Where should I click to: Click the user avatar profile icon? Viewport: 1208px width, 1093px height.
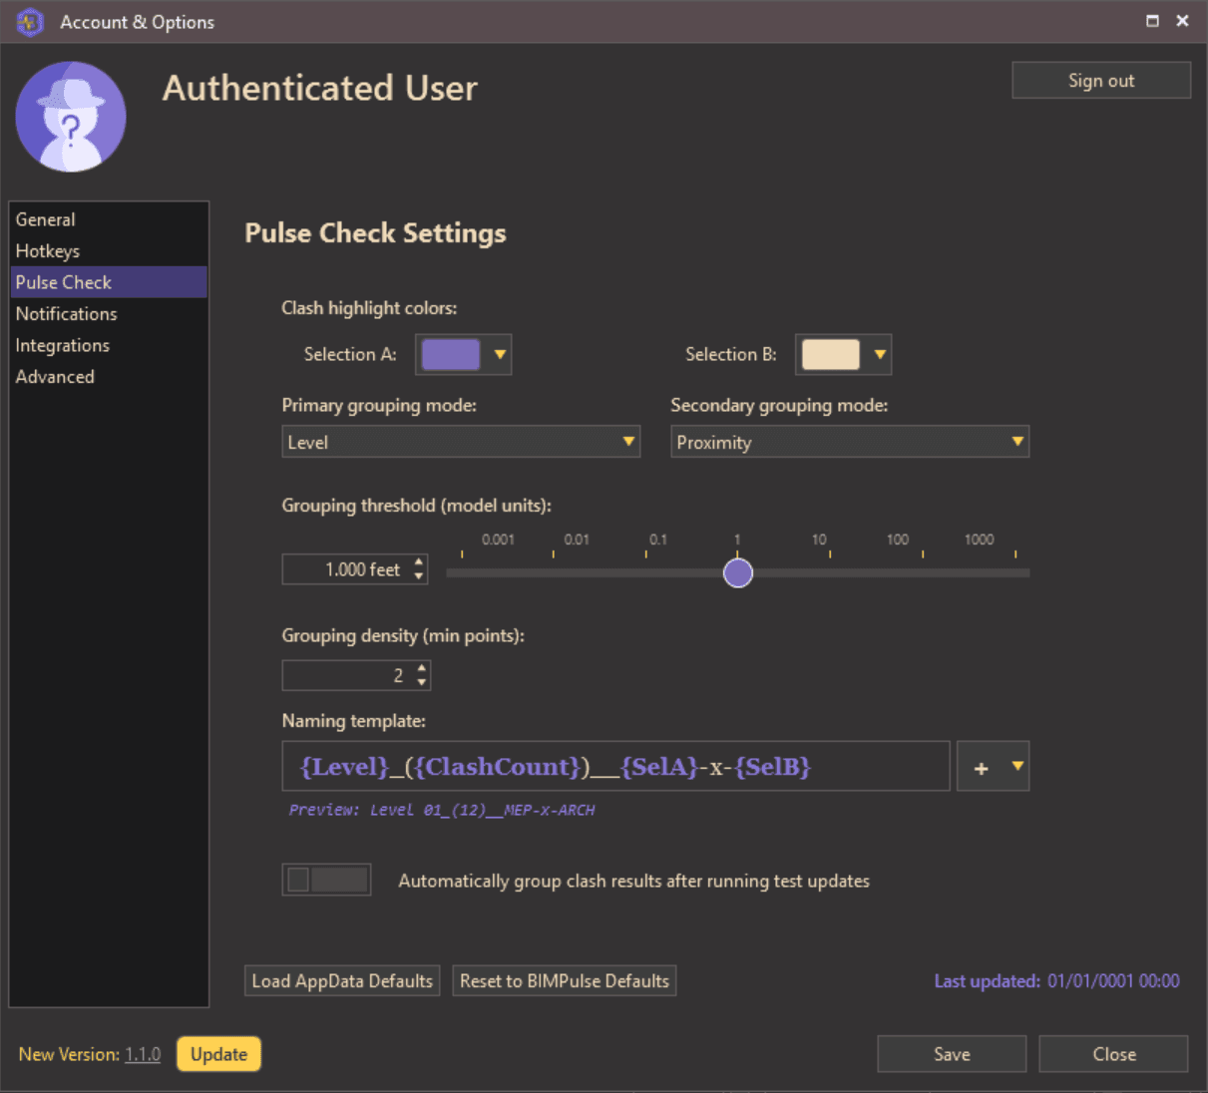point(71,117)
